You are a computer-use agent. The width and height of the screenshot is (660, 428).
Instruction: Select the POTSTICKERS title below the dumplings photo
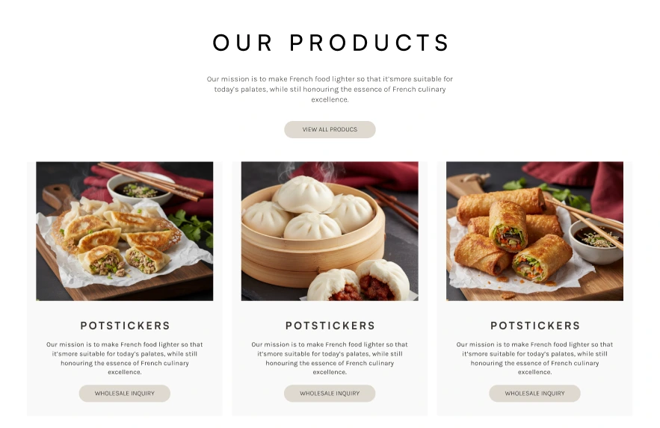coord(125,326)
